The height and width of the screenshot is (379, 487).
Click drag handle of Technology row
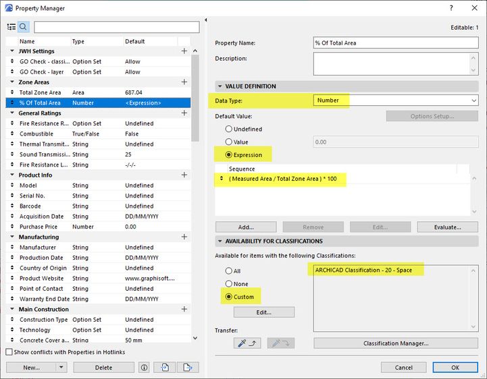coord(12,329)
